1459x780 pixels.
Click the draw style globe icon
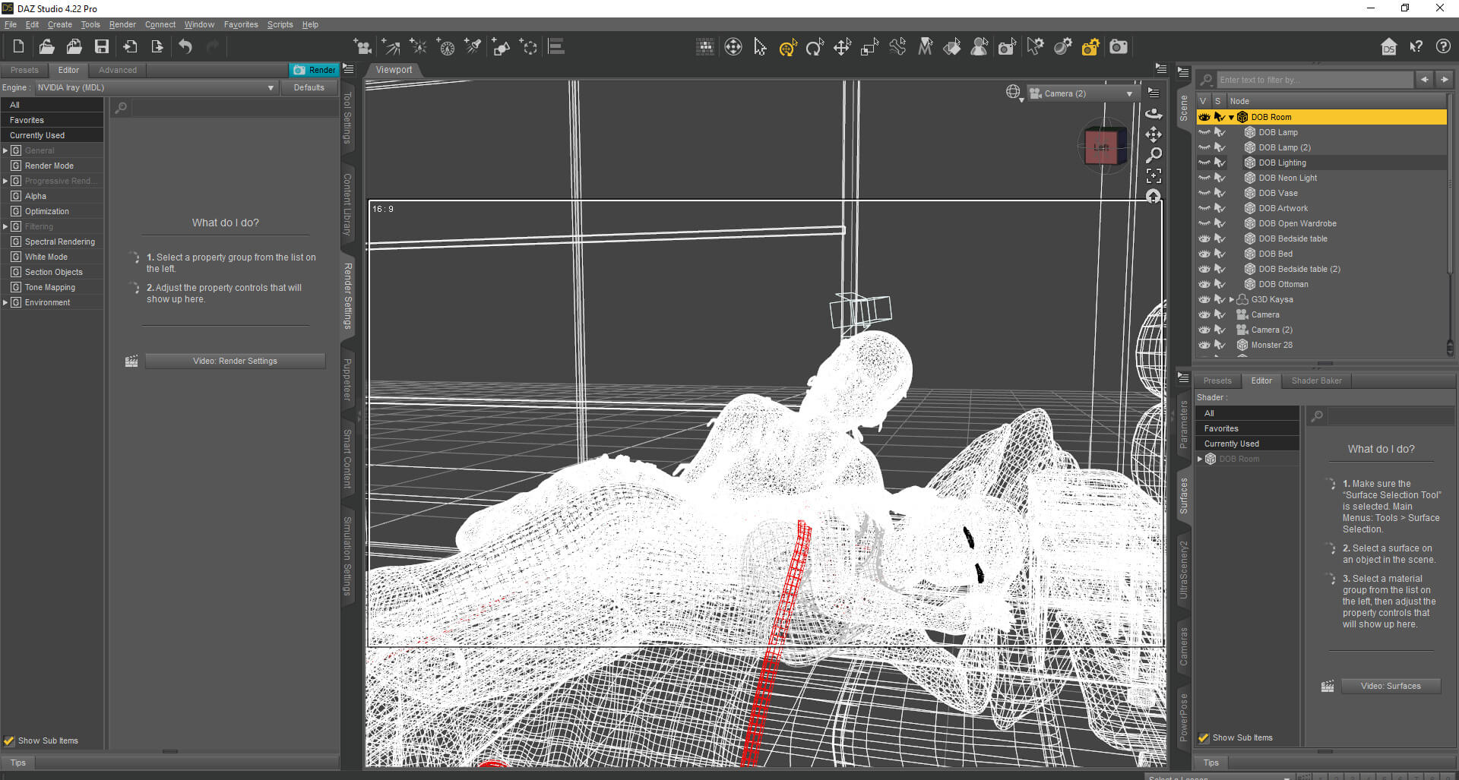pyautogui.click(x=1014, y=93)
